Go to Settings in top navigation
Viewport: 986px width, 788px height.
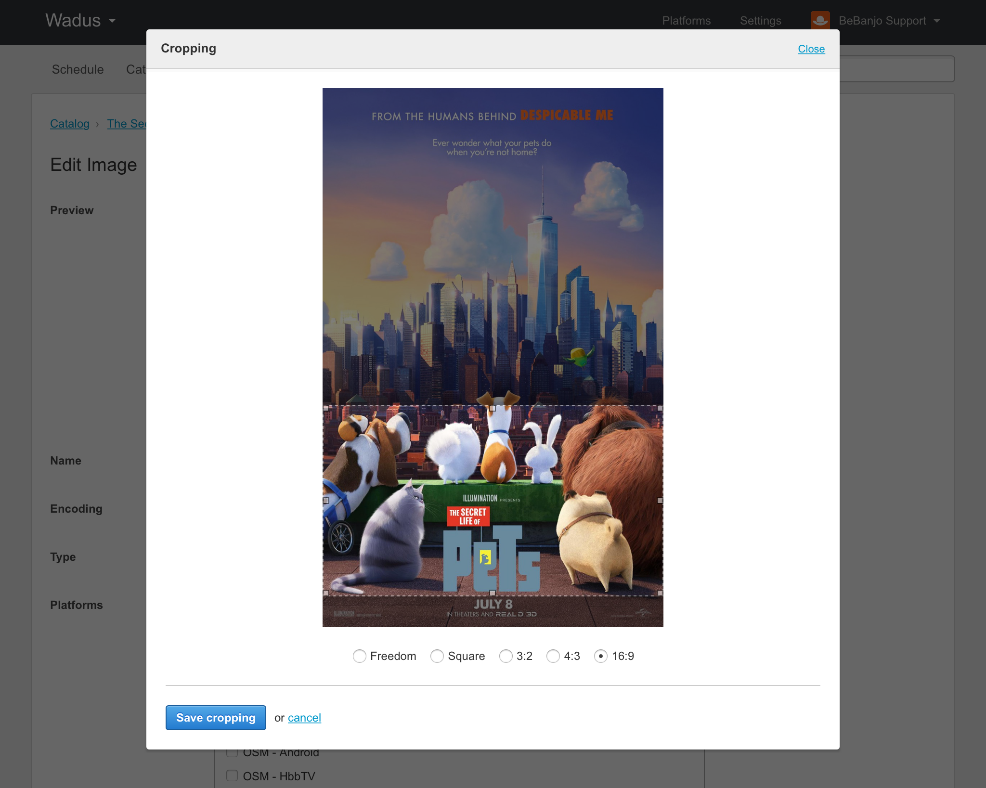point(760,21)
